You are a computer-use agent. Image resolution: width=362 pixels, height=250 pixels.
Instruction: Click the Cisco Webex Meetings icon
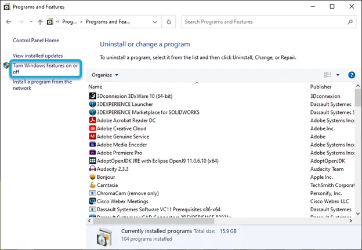click(92, 201)
